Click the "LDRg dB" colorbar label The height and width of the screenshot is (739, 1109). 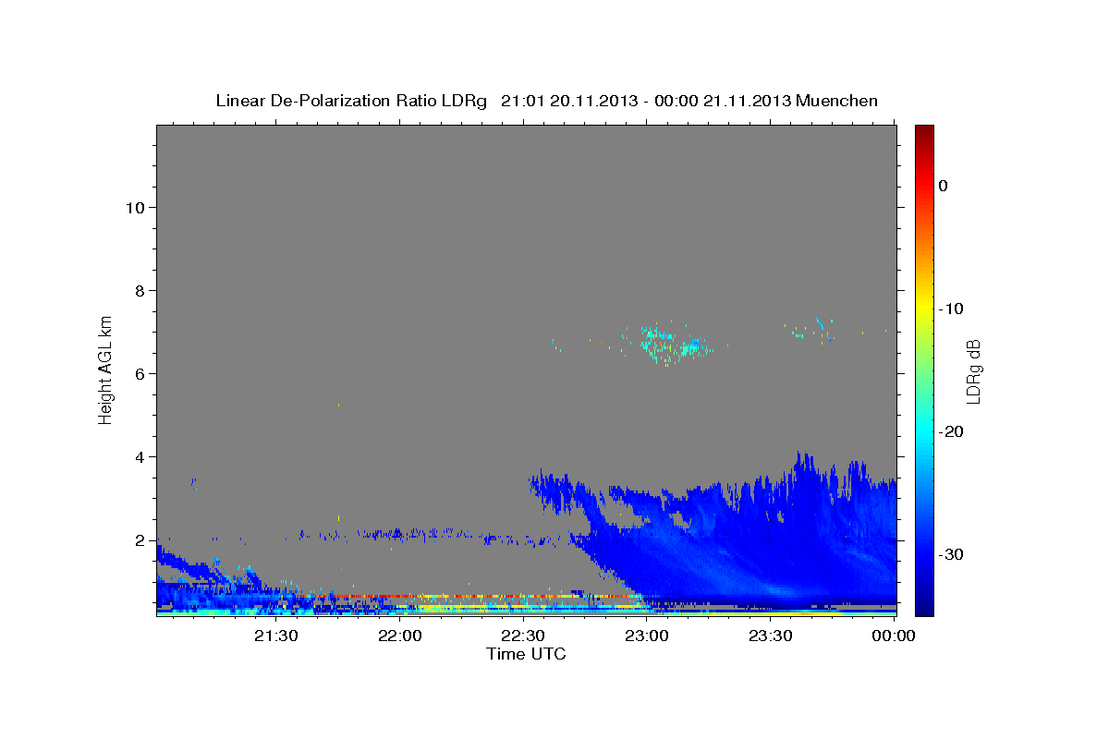click(x=972, y=371)
